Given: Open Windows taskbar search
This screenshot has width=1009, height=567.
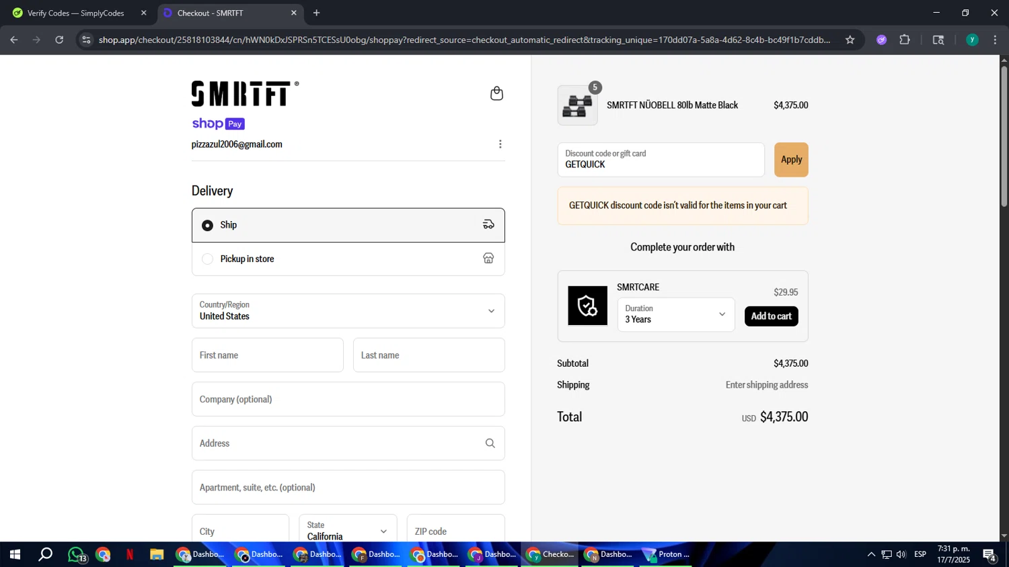Looking at the screenshot, I should click(45, 554).
